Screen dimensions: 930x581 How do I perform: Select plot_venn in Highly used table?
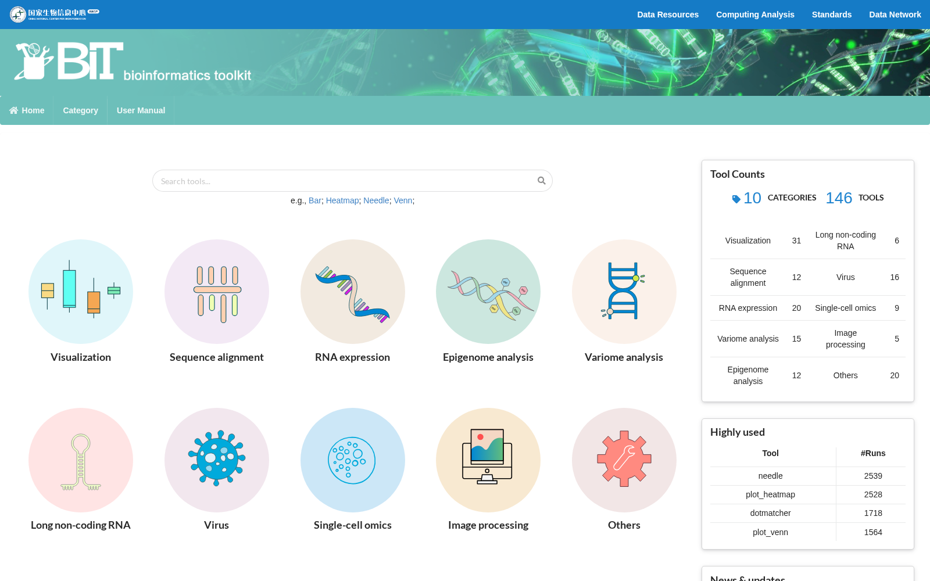771,532
